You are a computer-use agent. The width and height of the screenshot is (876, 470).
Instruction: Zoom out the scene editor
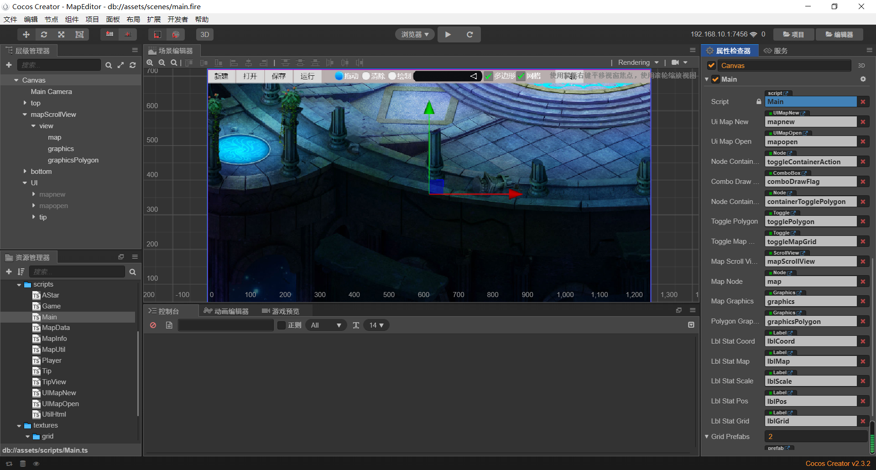click(162, 63)
